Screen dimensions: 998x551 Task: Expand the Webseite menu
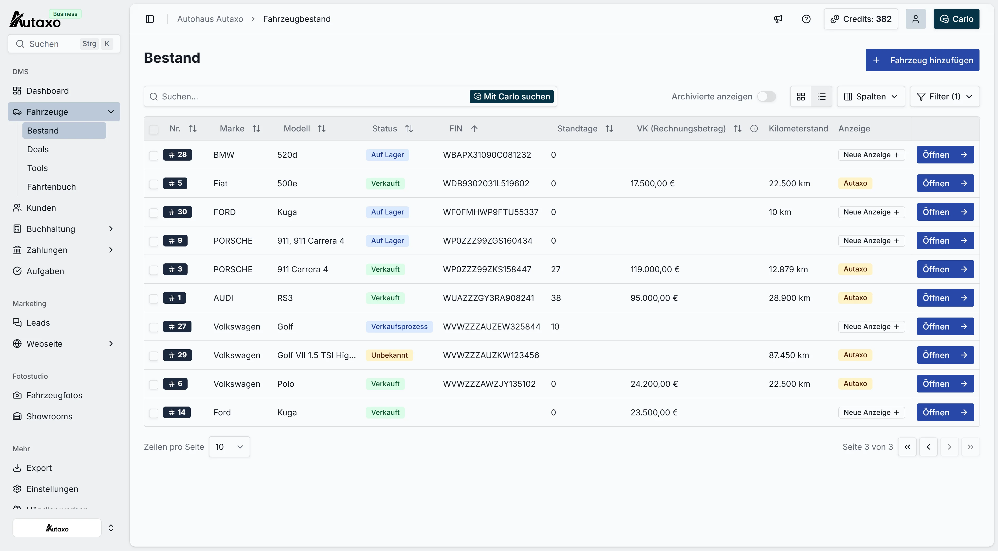(x=111, y=344)
